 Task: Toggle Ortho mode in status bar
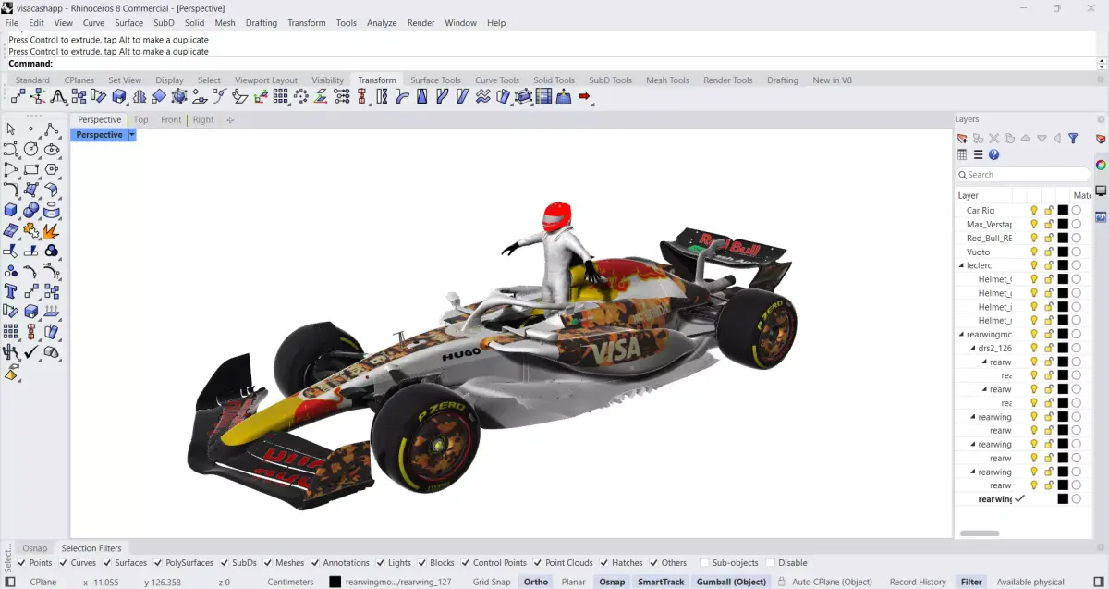tap(536, 582)
